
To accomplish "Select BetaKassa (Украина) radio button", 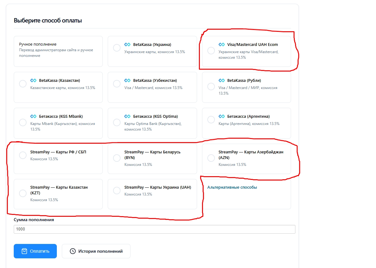I will click(117, 48).
